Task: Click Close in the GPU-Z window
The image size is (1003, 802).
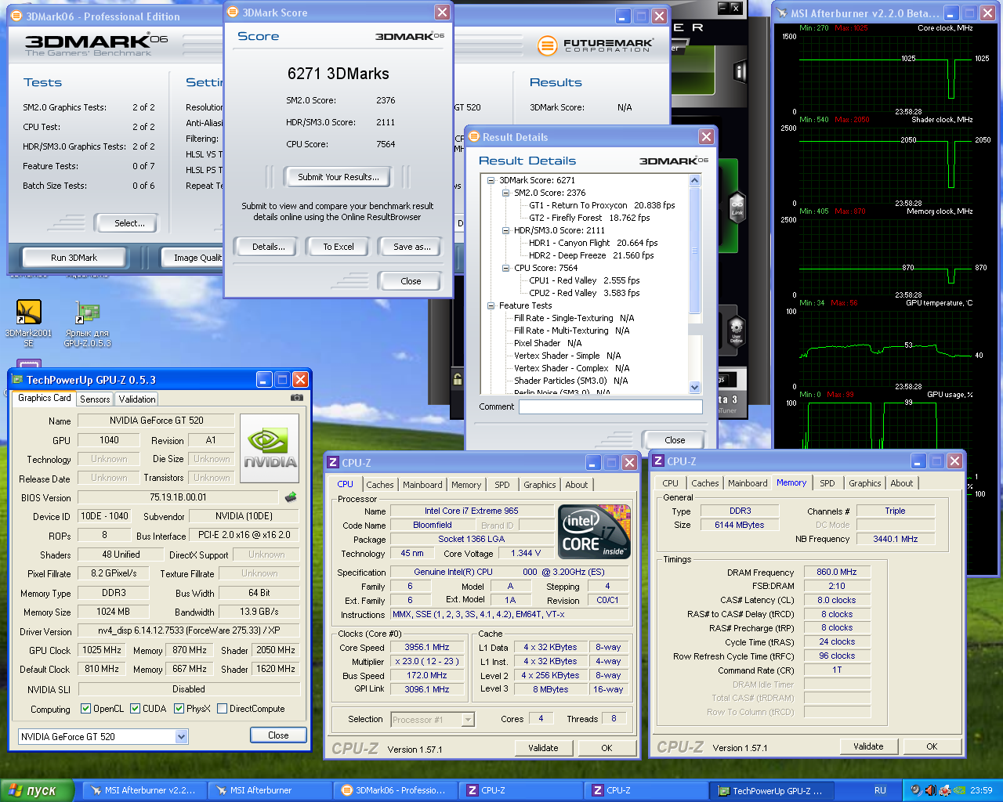Action: pos(278,735)
